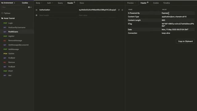
Task: Edit the Authorization header name field
Action: tap(58, 10)
